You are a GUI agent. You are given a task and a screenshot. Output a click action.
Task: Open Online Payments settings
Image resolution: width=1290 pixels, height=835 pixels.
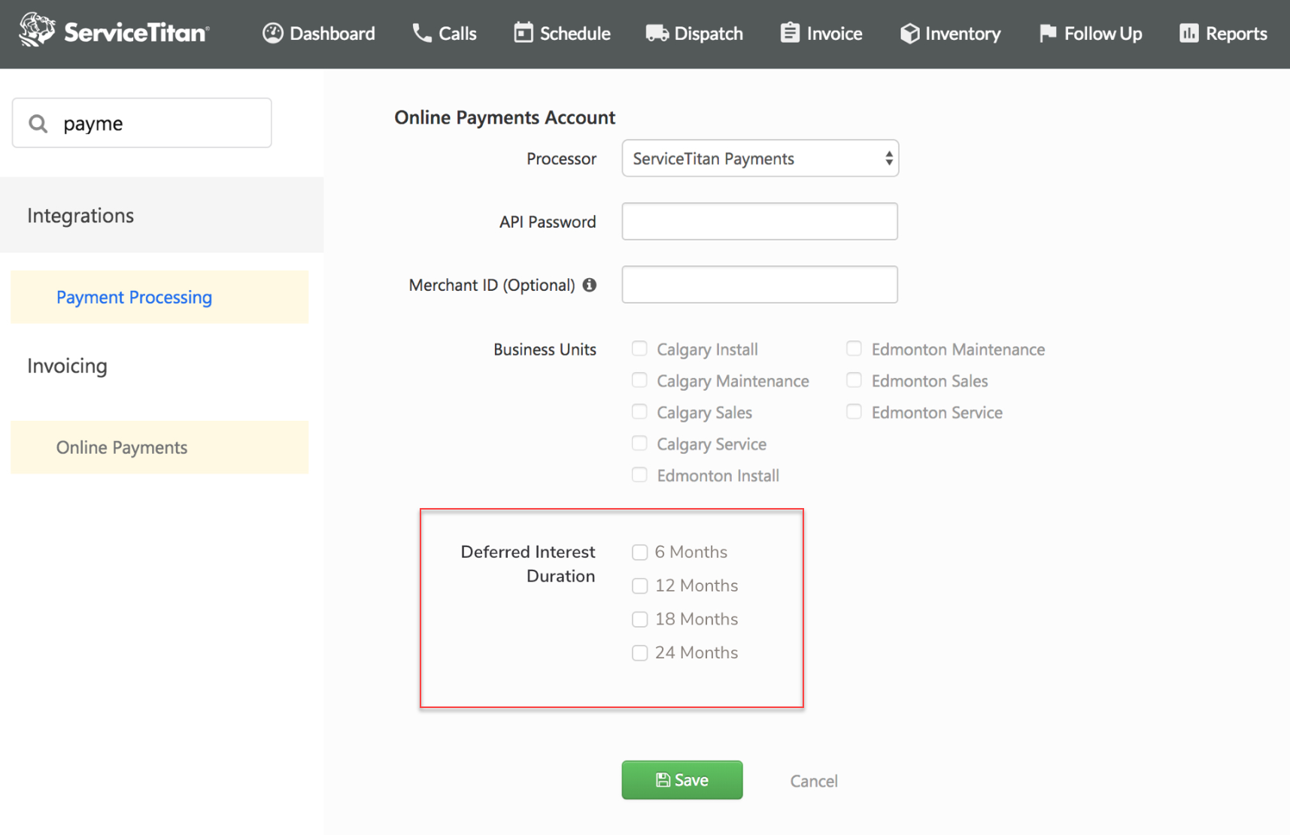coord(159,448)
